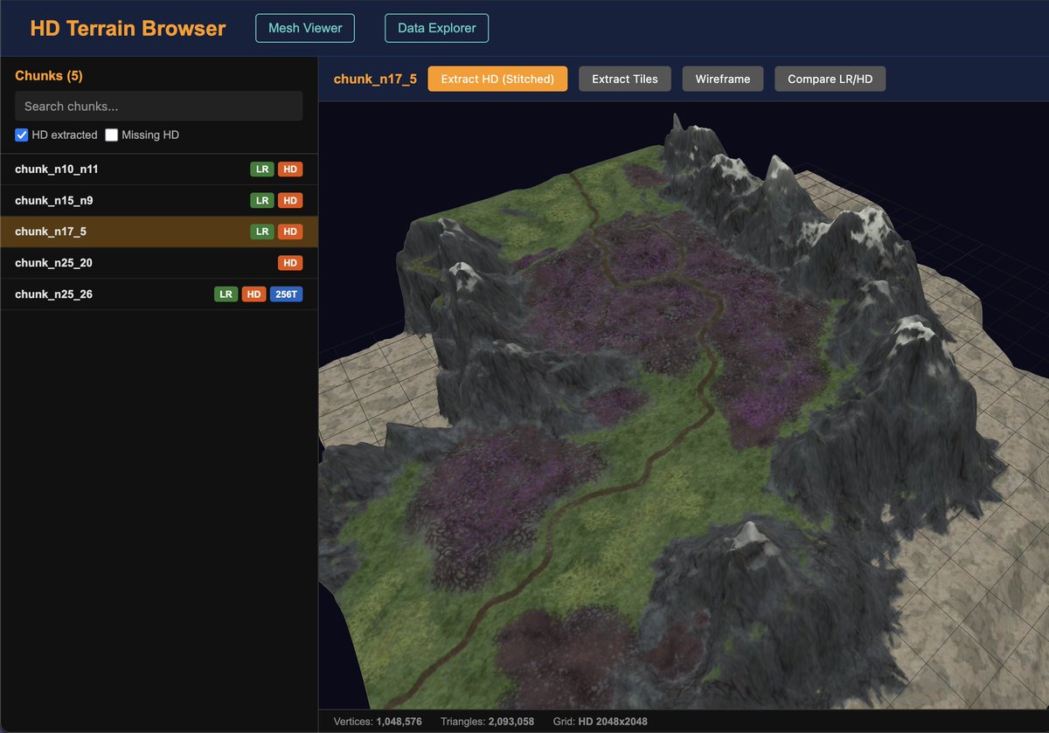Image resolution: width=1049 pixels, height=733 pixels.
Task: Click the Extract Tiles button
Action: point(624,79)
